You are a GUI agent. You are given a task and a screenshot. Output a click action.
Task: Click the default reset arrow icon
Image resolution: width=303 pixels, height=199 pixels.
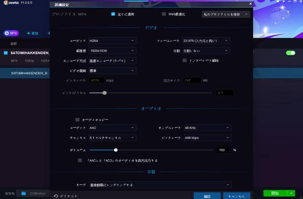pyautogui.click(x=56, y=196)
